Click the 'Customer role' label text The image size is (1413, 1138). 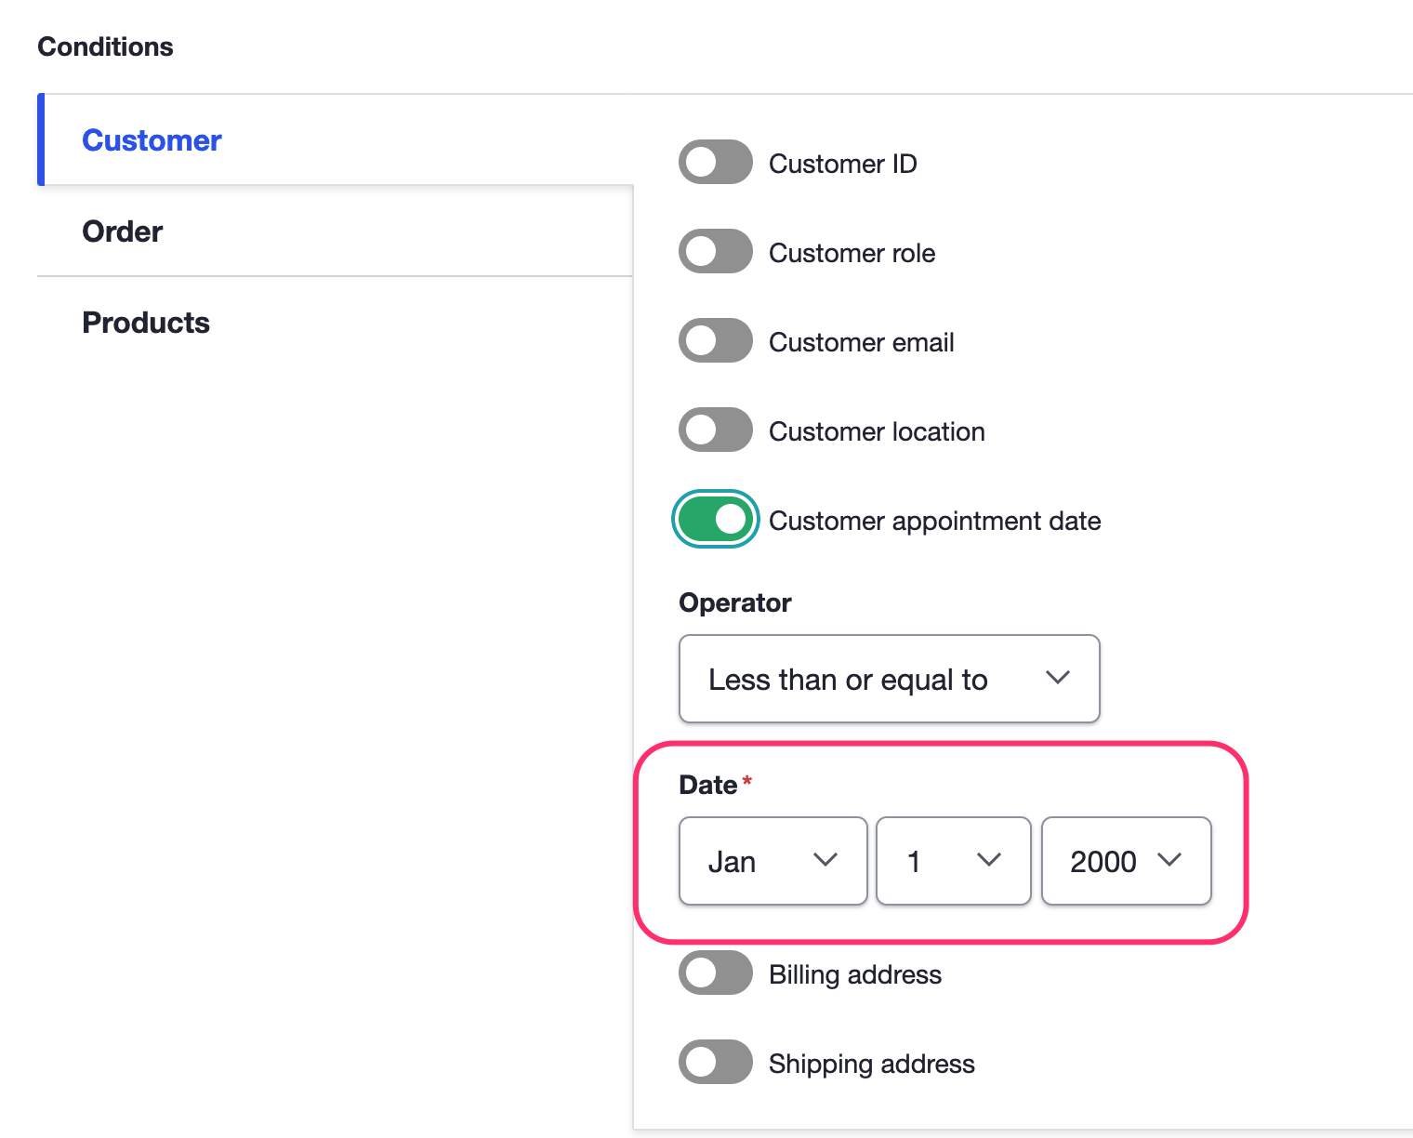point(852,253)
